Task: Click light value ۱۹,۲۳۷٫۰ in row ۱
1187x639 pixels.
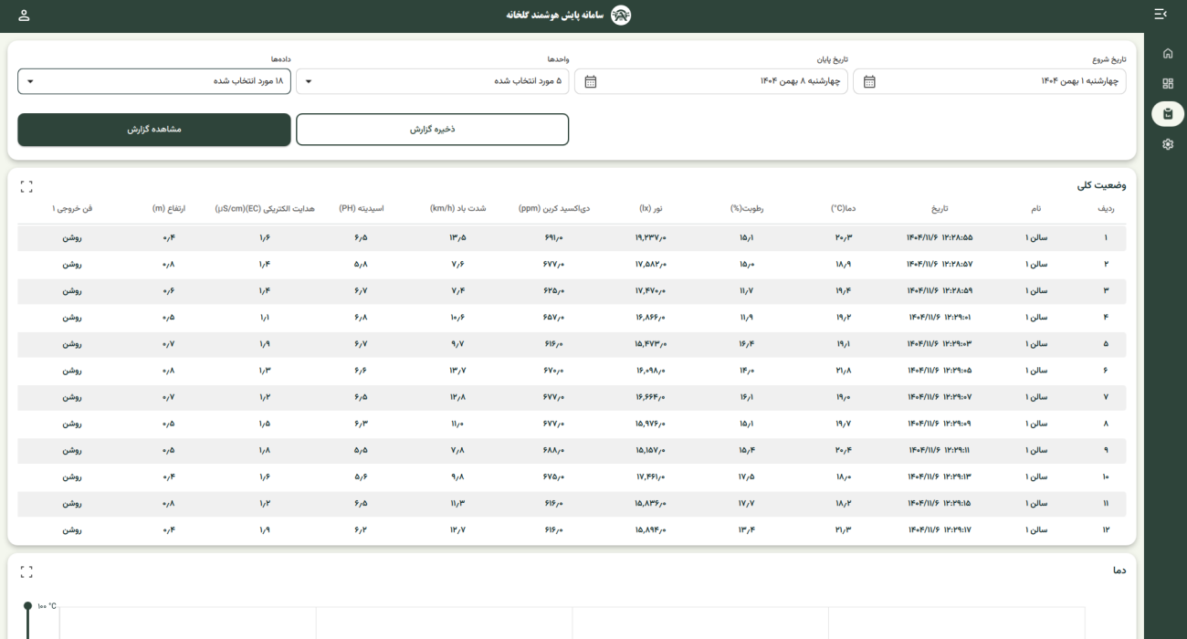Action: click(650, 237)
